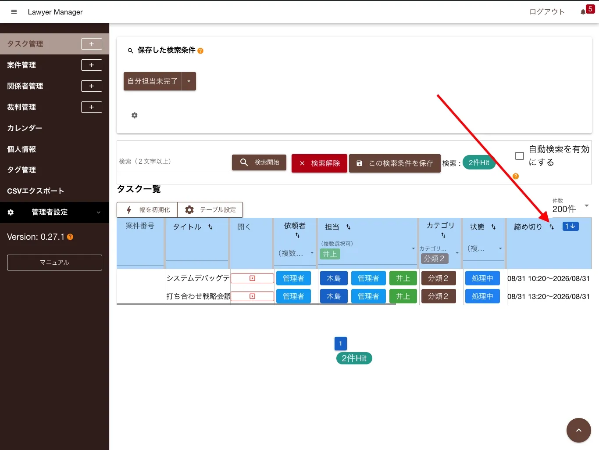Viewport: 599px width, 450px height.
Task: Open the hamburger navigation menu
Action: [14, 12]
